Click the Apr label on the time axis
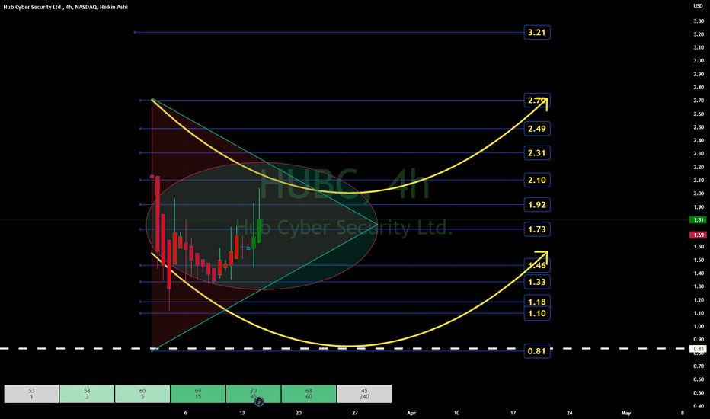Viewport: 710px width, 419px height. click(x=411, y=413)
